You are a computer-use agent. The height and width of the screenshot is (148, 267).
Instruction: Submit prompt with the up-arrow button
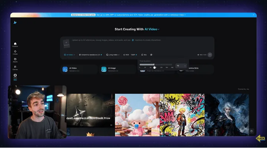click(210, 55)
